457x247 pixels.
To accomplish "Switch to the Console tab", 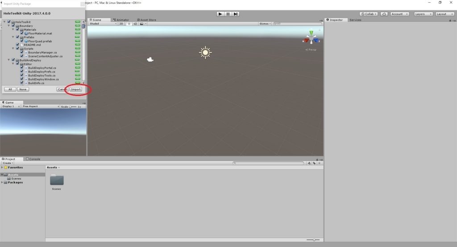I will (33, 159).
